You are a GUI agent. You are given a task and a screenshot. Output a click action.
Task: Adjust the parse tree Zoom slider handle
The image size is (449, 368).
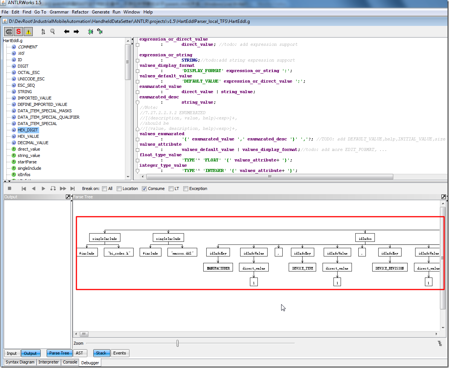pyautogui.click(x=177, y=343)
